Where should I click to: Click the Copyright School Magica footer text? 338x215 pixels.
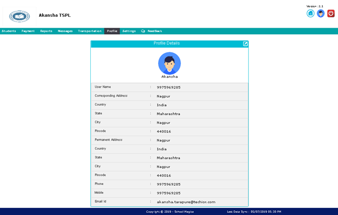170,212
